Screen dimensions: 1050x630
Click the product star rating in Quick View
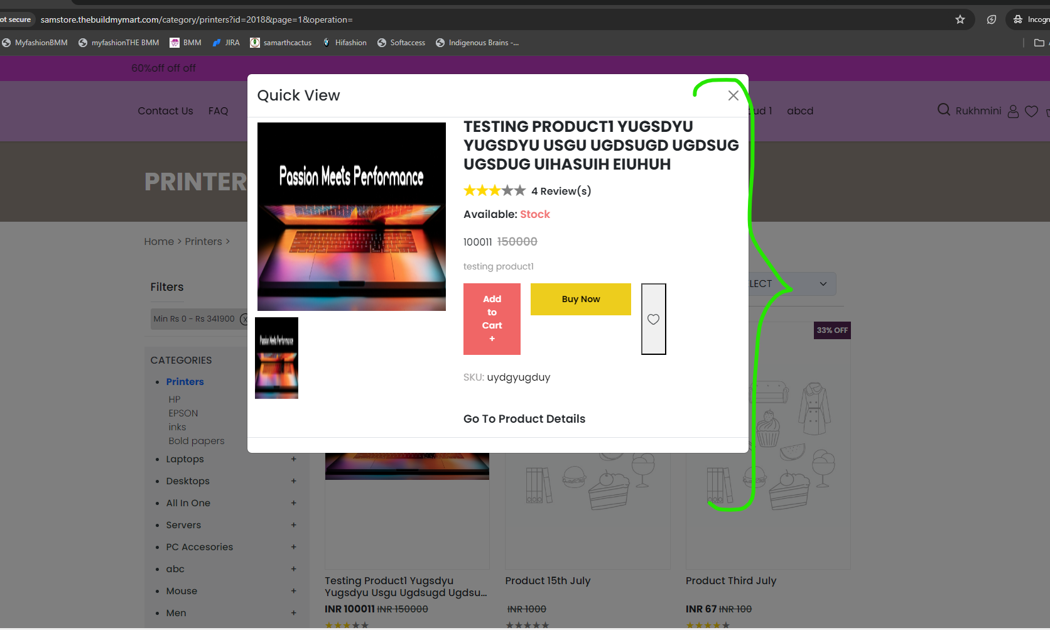click(x=494, y=190)
